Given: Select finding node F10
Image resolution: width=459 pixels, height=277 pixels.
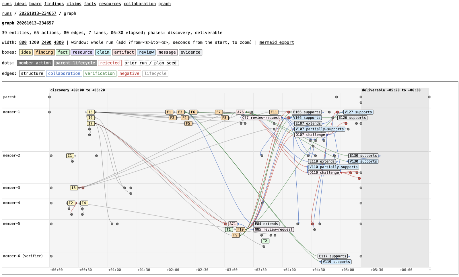Looking at the screenshot, I should point(240,229).
